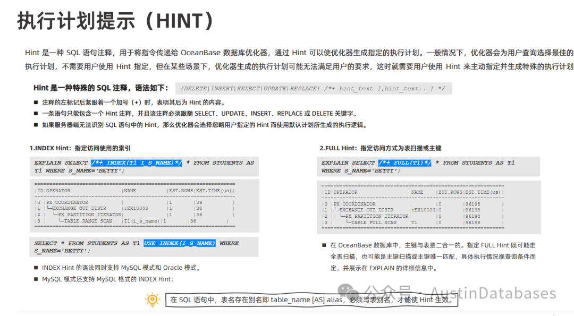The width and height of the screenshot is (574, 316).
Task: Click 'PX COORDINATOR' in the INDEX Hint plan
Action: tap(67, 202)
